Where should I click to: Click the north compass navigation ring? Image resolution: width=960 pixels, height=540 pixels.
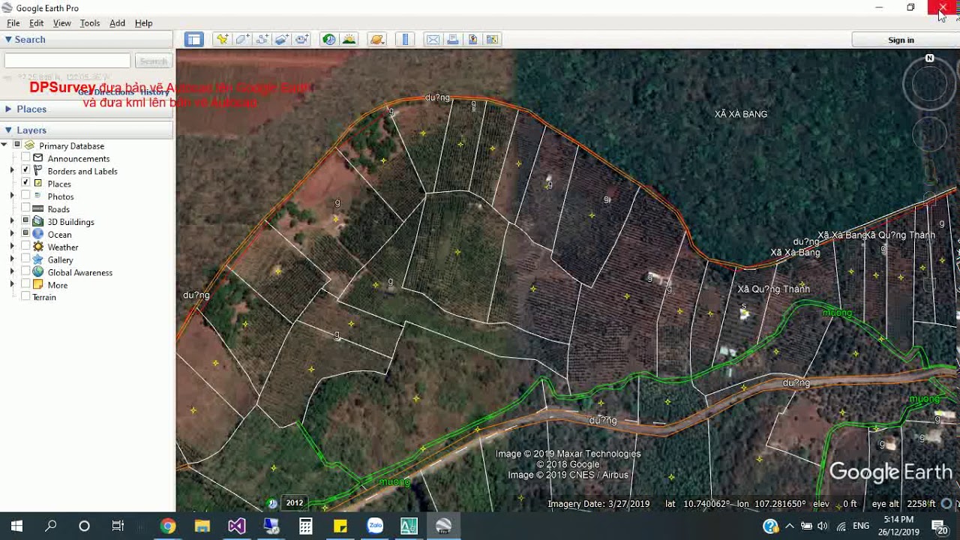pos(929,84)
